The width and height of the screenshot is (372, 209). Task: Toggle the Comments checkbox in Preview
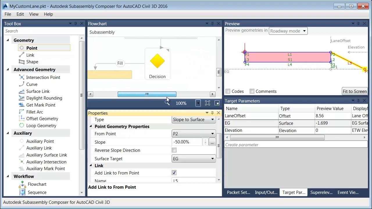252,91
